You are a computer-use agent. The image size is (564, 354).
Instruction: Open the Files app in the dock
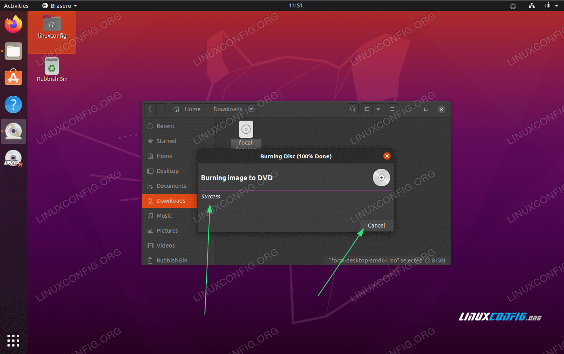[x=13, y=51]
